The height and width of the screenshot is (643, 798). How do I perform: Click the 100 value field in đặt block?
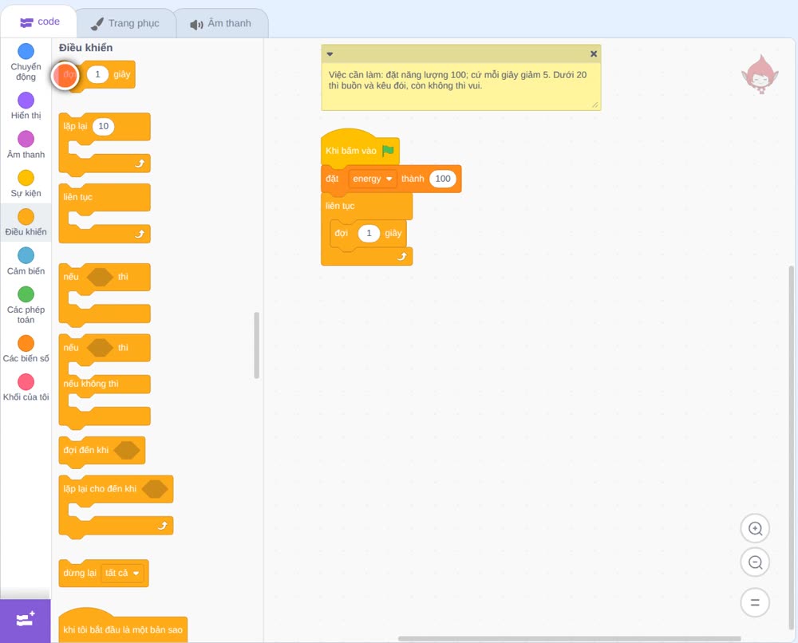point(443,179)
